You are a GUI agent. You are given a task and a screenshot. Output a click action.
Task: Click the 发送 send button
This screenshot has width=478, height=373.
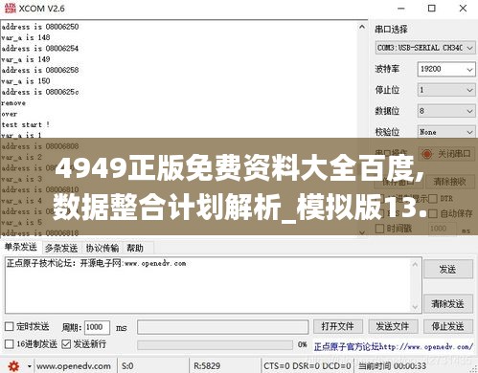tap(448, 270)
